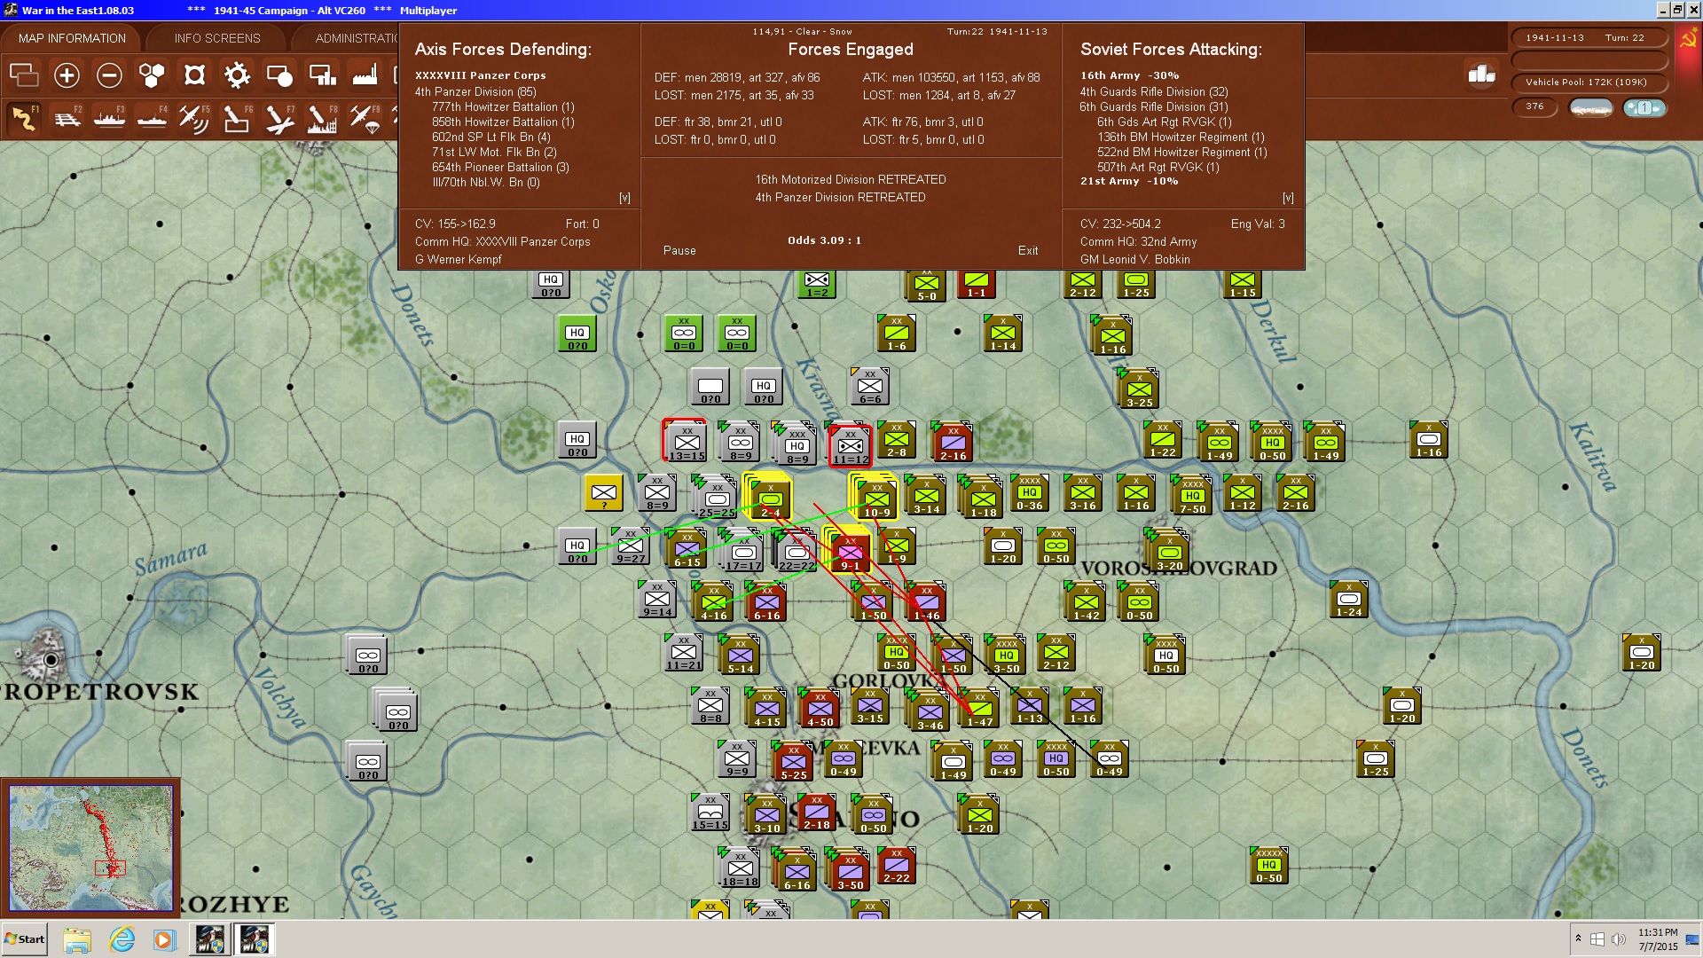Click the minimap overview thumbnail
The width and height of the screenshot is (1703, 958).
[x=90, y=847]
